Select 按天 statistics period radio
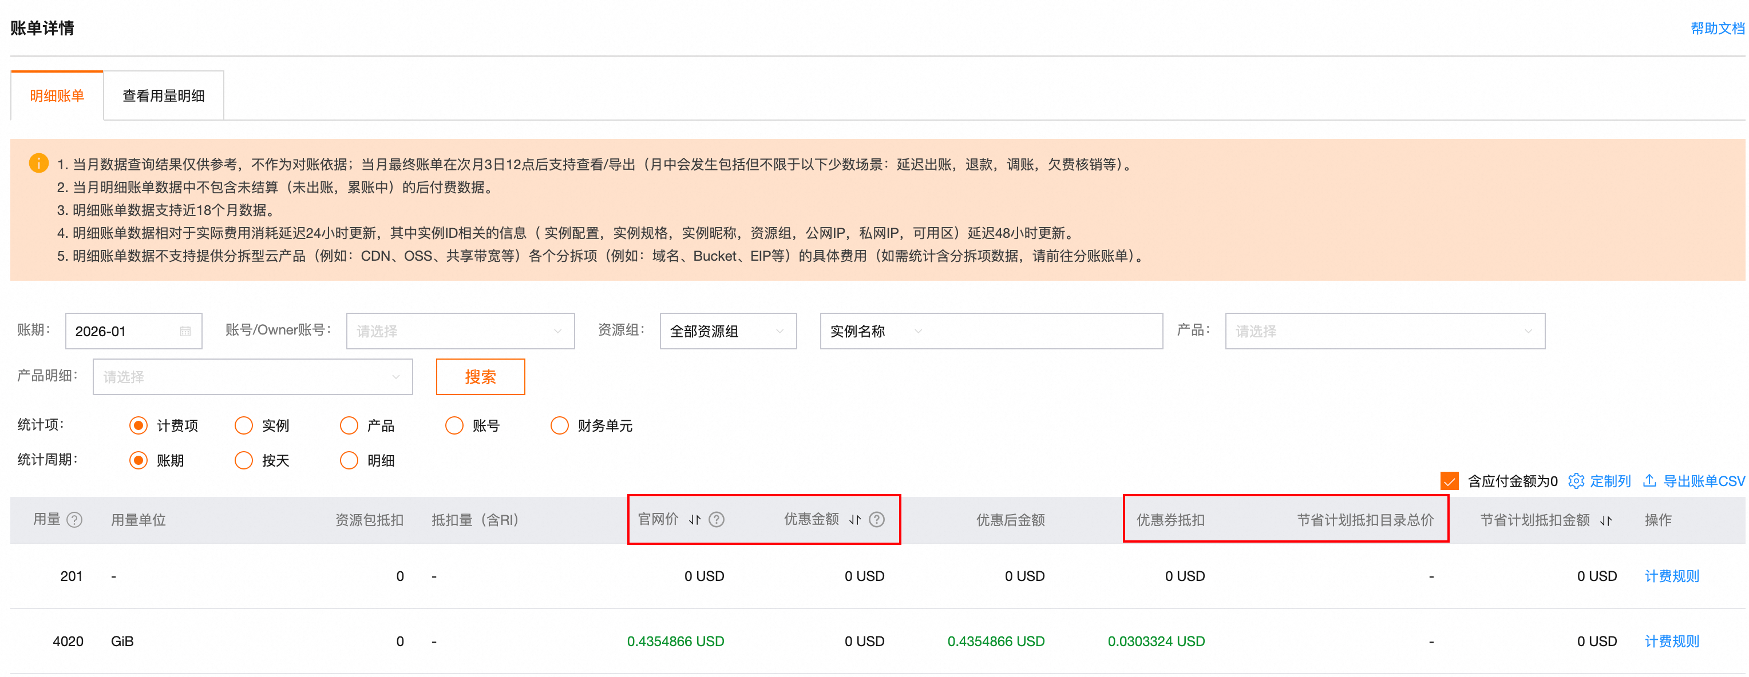 244,461
